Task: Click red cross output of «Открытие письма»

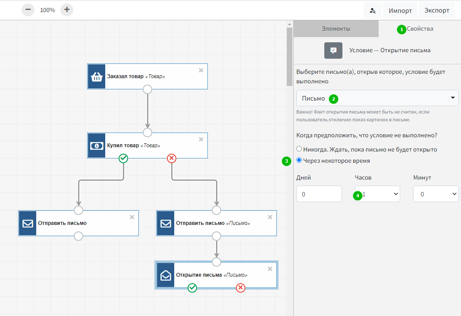Action: [x=241, y=288]
